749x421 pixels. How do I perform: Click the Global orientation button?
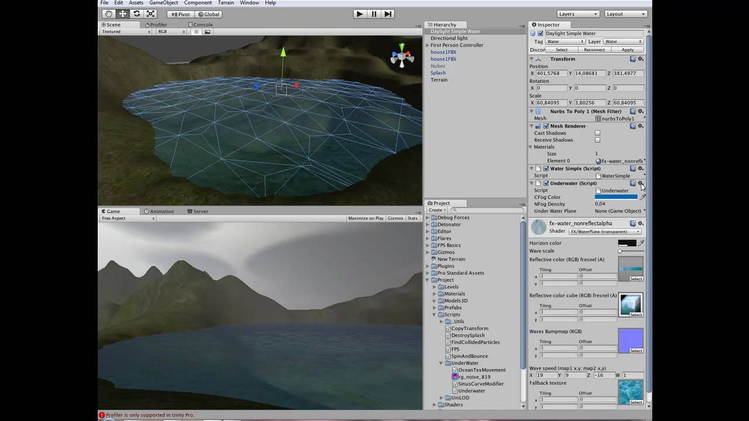point(208,14)
